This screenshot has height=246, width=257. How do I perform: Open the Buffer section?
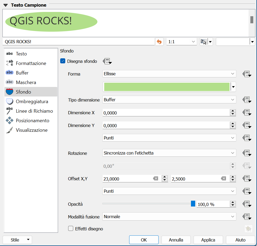point(31,73)
